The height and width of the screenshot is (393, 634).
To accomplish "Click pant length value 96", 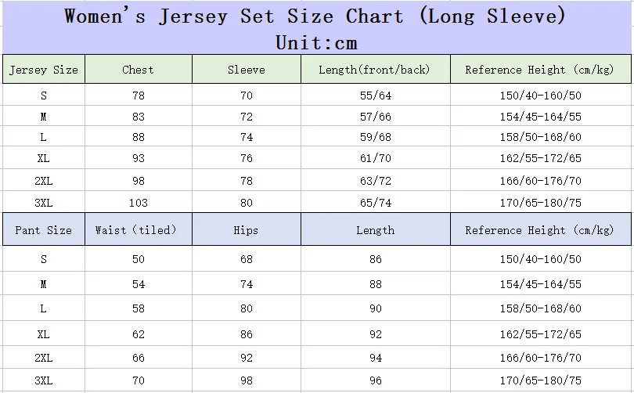I will coord(376,380).
